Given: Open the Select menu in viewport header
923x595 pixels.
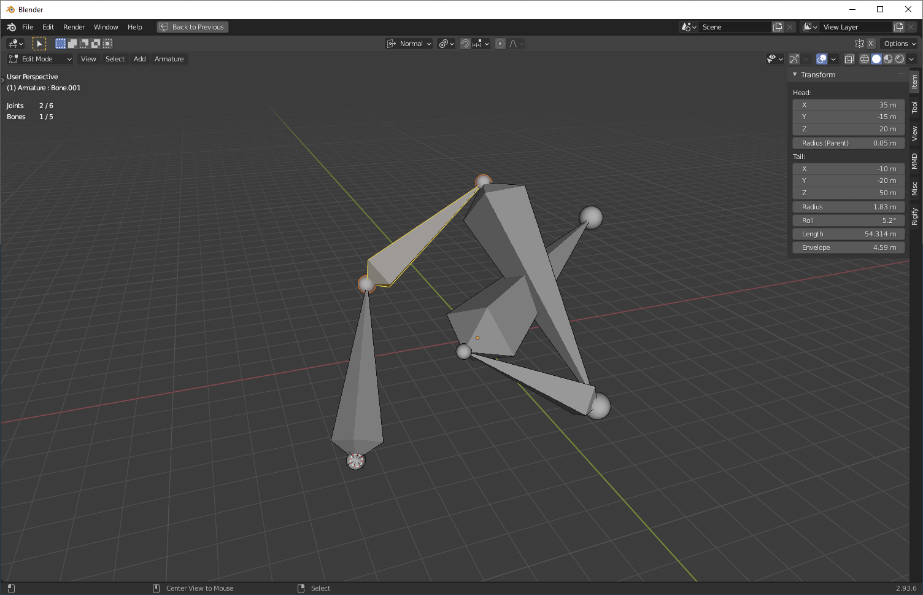Looking at the screenshot, I should [115, 59].
